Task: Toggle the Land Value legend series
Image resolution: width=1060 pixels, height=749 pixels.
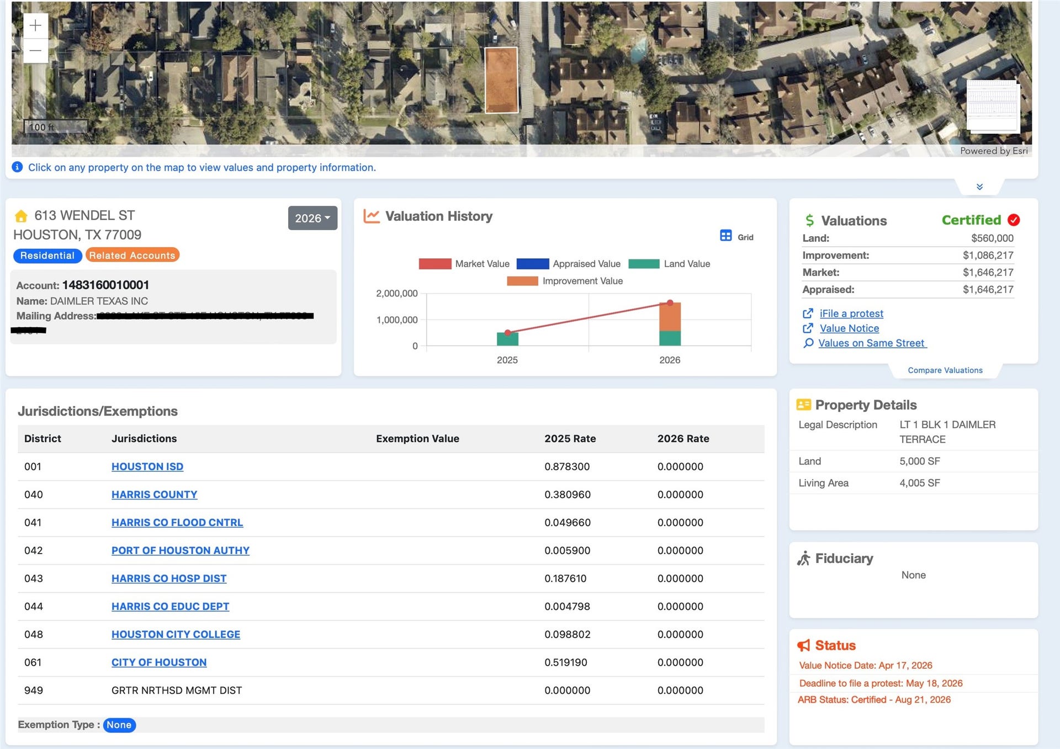Action: point(669,264)
